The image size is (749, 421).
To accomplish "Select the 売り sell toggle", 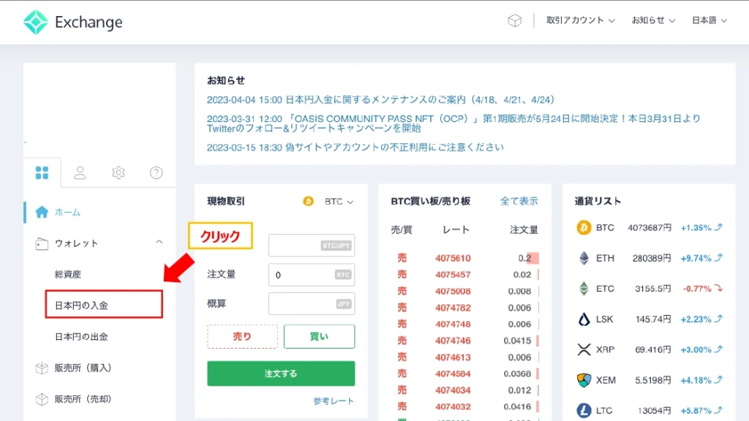I will [242, 336].
